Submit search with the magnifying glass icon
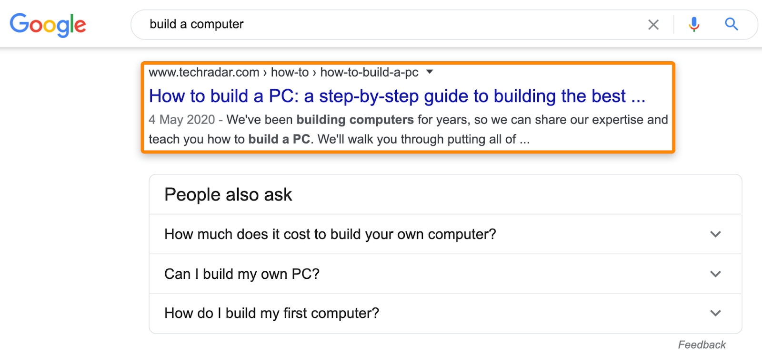Viewport: 762px width, 363px height. tap(732, 24)
